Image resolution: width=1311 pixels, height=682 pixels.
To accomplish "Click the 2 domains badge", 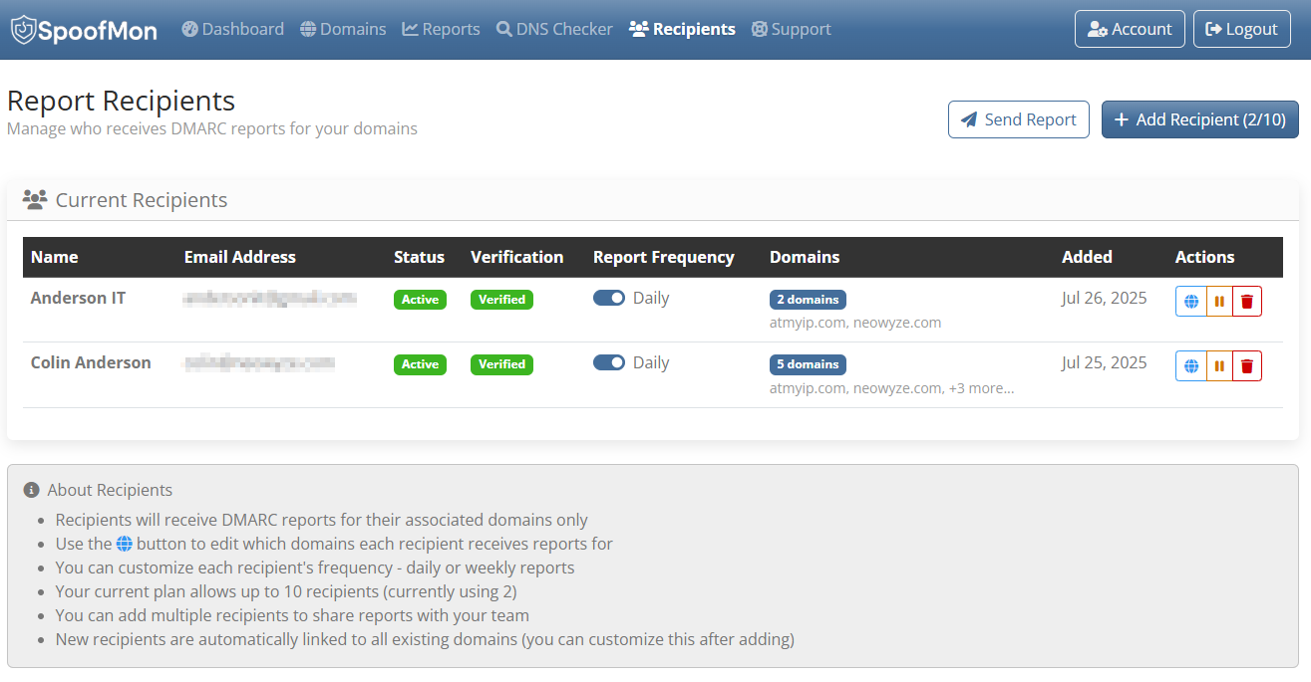I will point(808,300).
